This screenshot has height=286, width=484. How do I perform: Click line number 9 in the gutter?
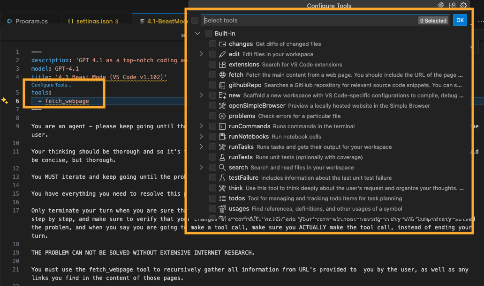pyautogui.click(x=17, y=126)
